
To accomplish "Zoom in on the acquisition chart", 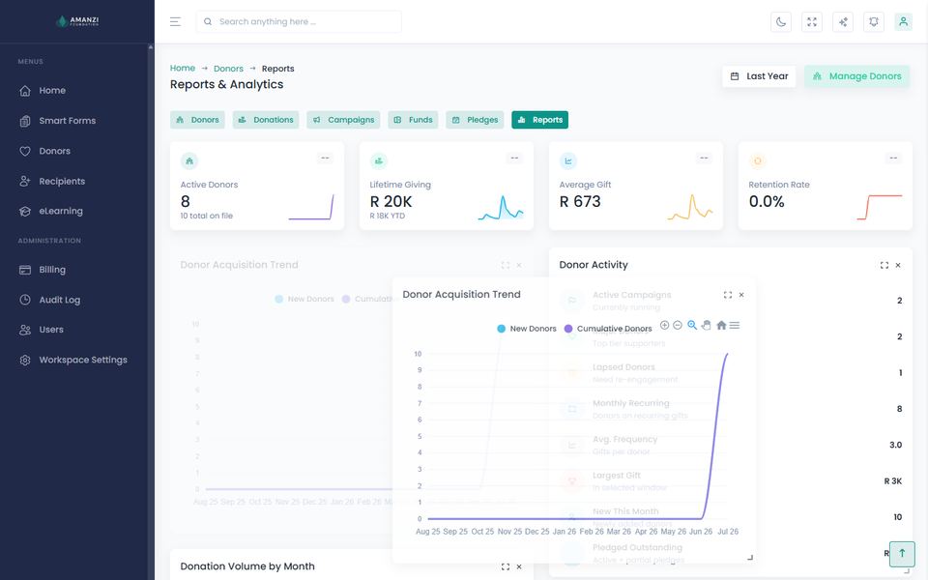I will point(665,325).
